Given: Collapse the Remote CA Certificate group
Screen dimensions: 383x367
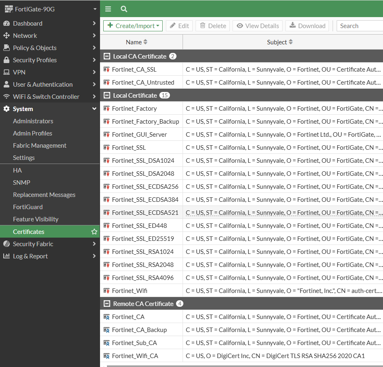Looking at the screenshot, I should (x=107, y=304).
